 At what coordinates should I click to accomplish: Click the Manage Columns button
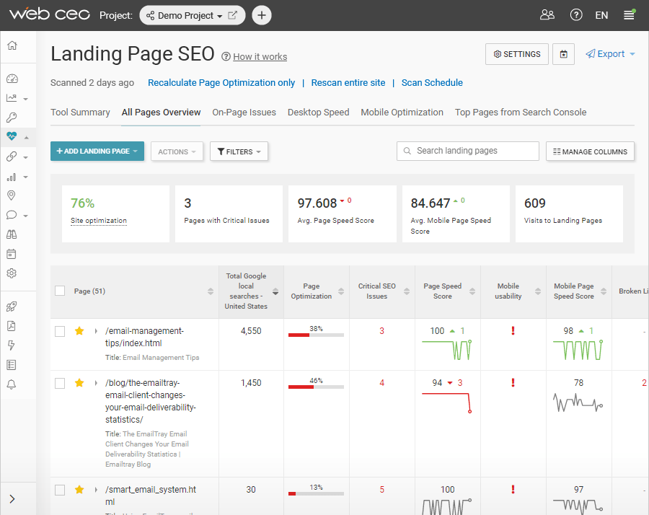[x=590, y=151]
